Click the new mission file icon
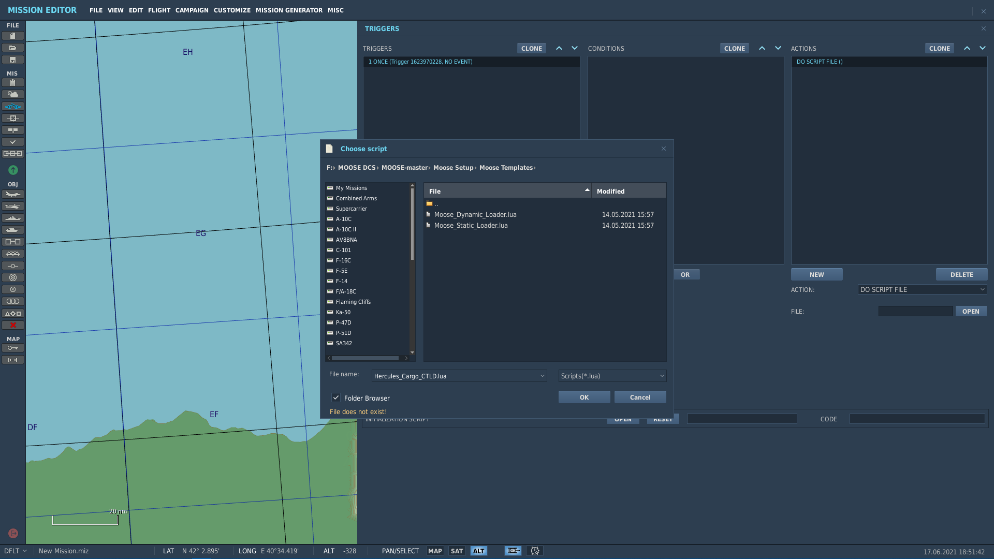This screenshot has height=559, width=994. pos(13,36)
